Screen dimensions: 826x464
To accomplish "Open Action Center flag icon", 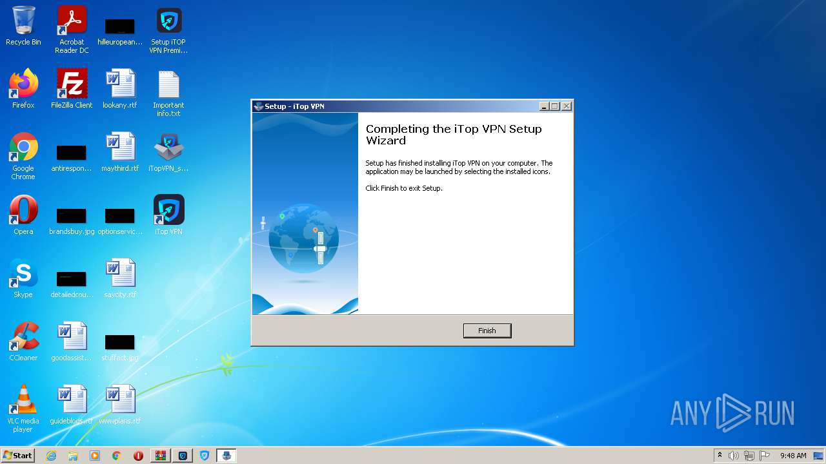I will (765, 456).
